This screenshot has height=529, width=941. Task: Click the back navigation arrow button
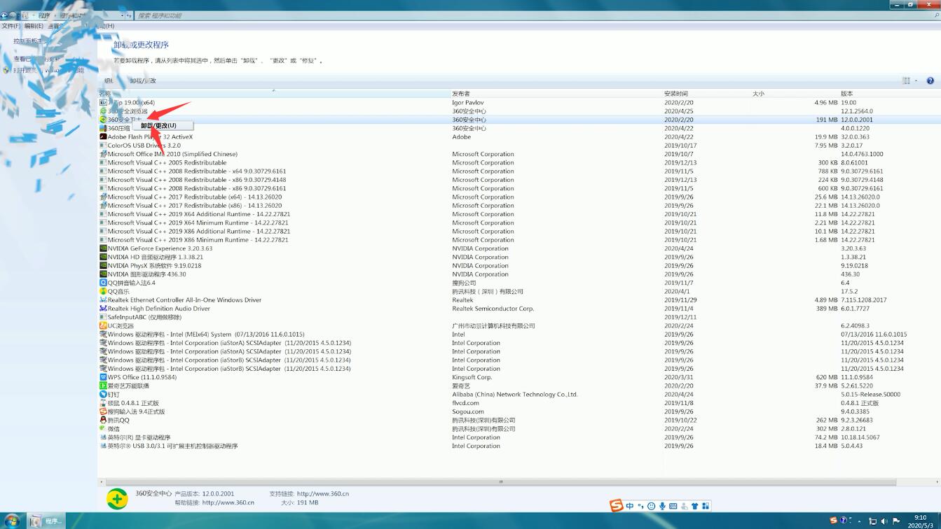[x=5, y=15]
